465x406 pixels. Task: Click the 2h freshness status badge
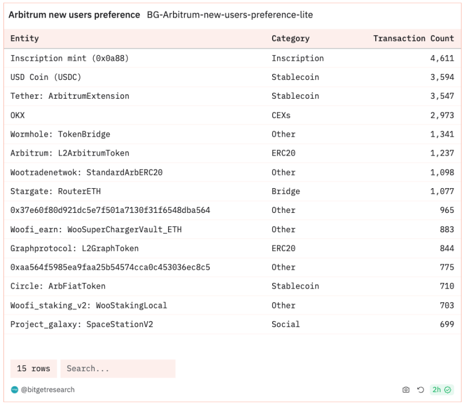tap(441, 390)
